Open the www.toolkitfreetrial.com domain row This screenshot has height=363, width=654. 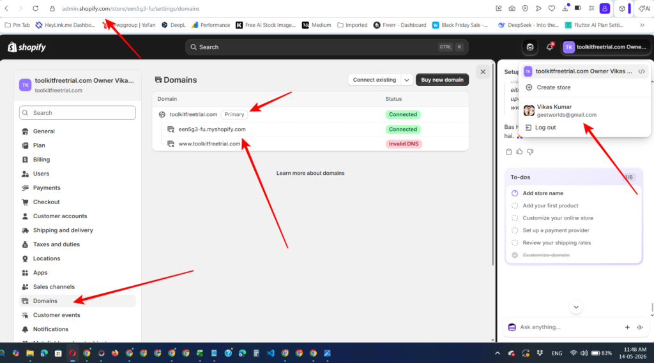coord(310,144)
